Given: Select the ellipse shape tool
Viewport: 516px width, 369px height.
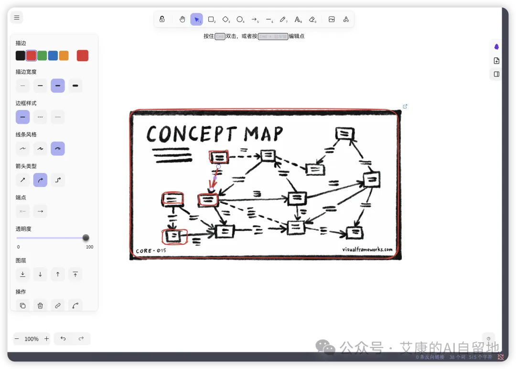Looking at the screenshot, I should (240, 20).
